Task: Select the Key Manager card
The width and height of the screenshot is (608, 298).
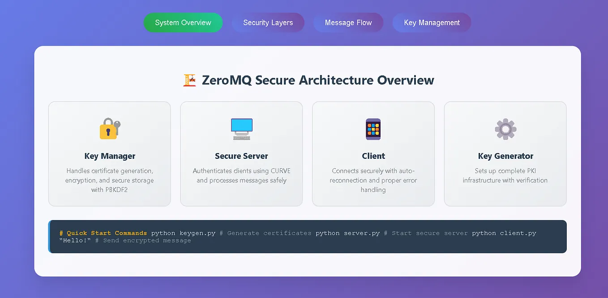Action: pyautogui.click(x=109, y=153)
